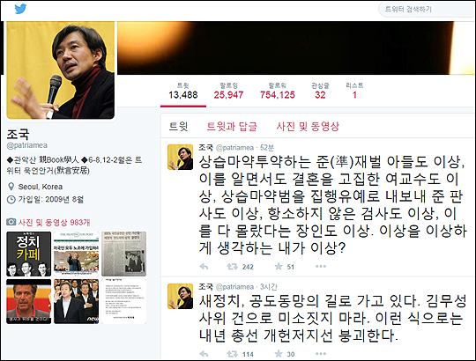
Task: Click the 트위터 검색하기 search field
Action: pyautogui.click(x=425, y=10)
